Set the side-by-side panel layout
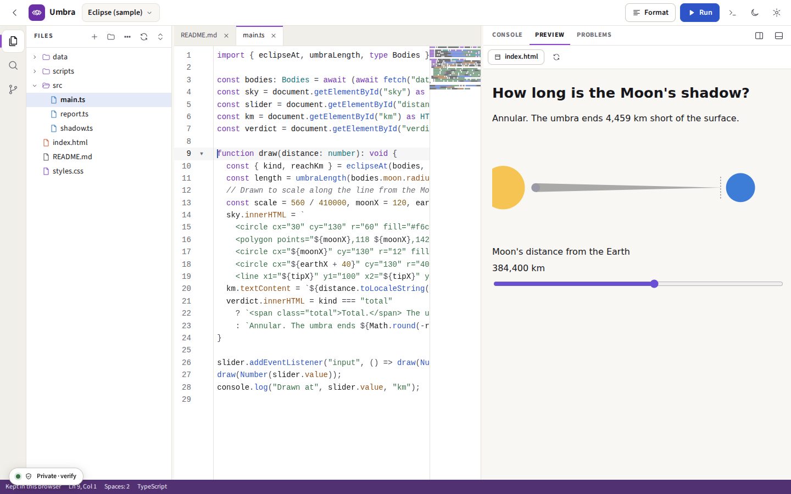The width and height of the screenshot is (791, 494). tap(759, 36)
